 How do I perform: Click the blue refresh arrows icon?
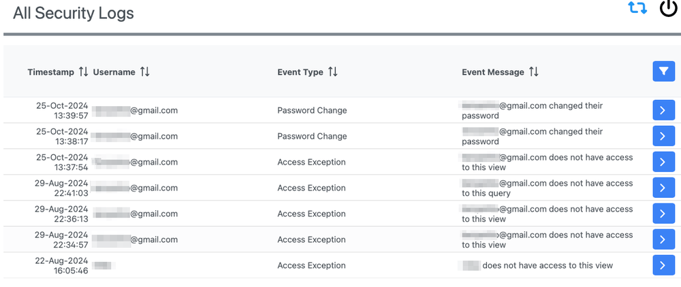pyautogui.click(x=637, y=9)
